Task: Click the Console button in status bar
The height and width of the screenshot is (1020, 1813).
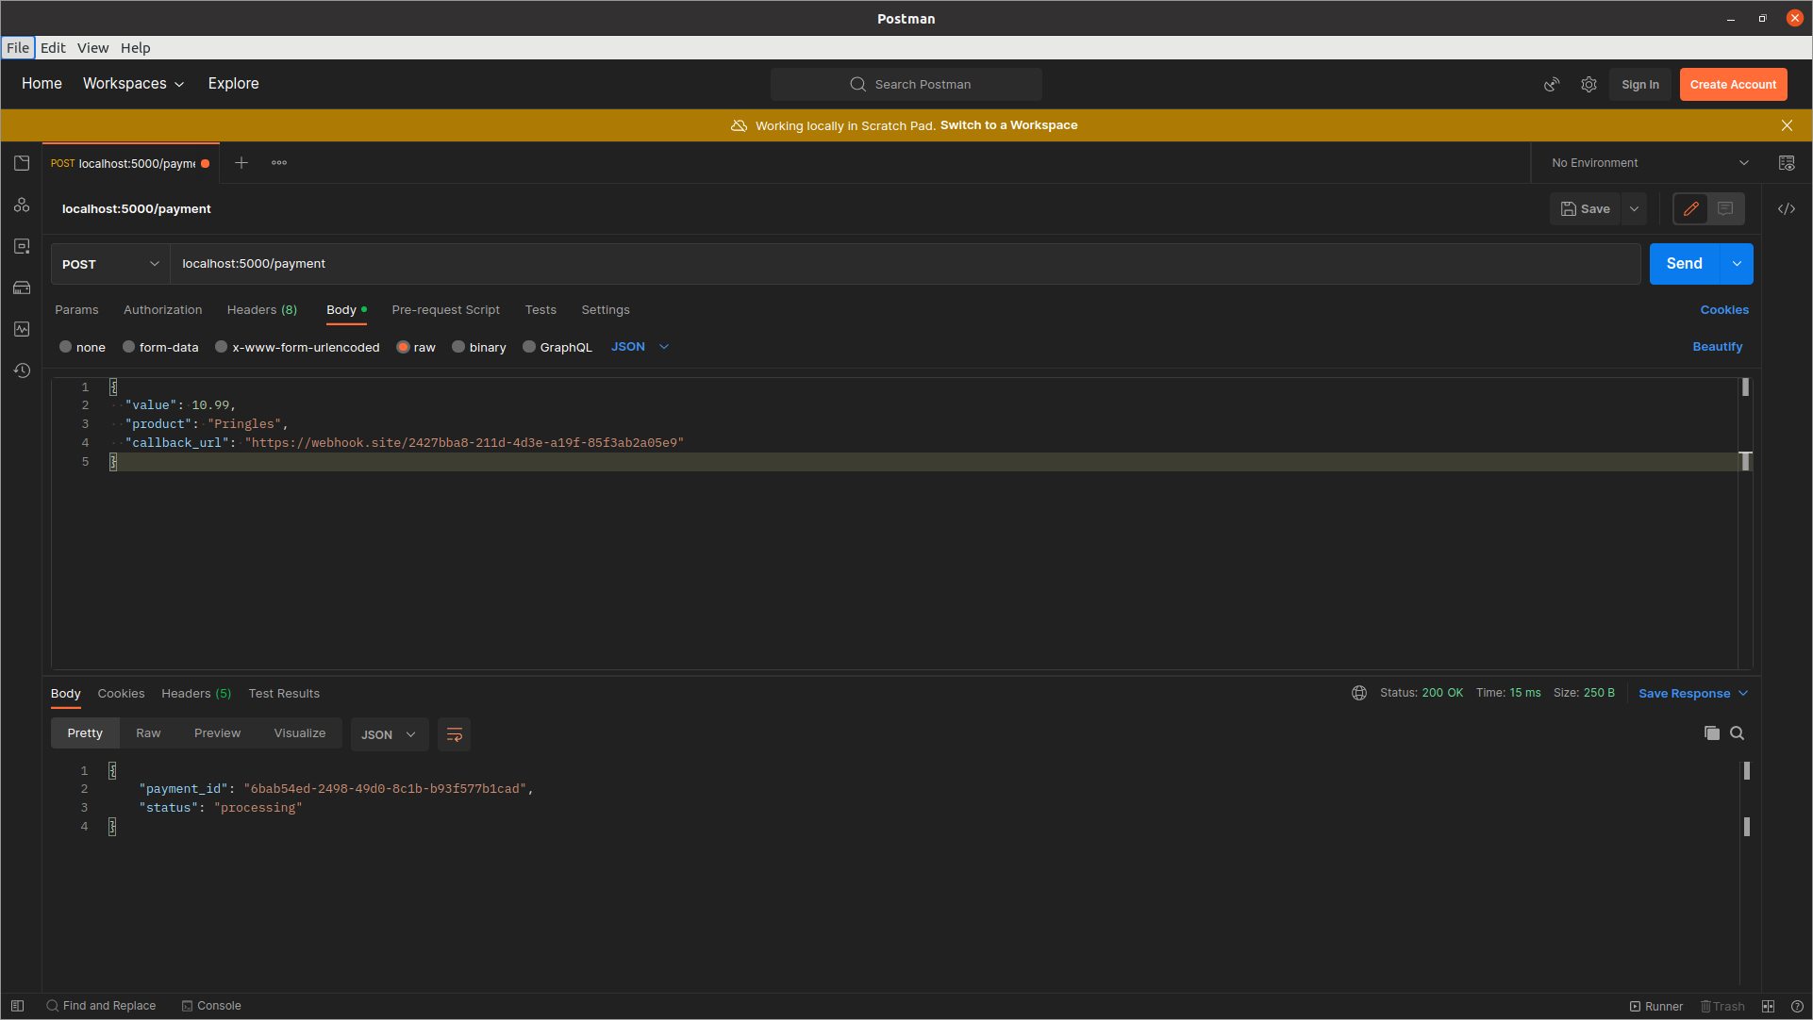Action: tap(213, 1005)
